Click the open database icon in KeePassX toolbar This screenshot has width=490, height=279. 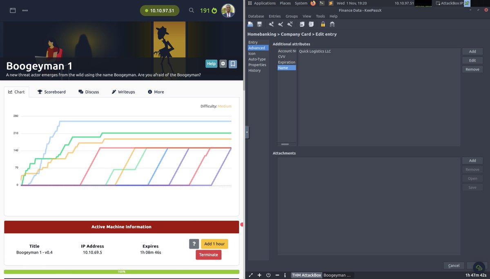click(250, 24)
